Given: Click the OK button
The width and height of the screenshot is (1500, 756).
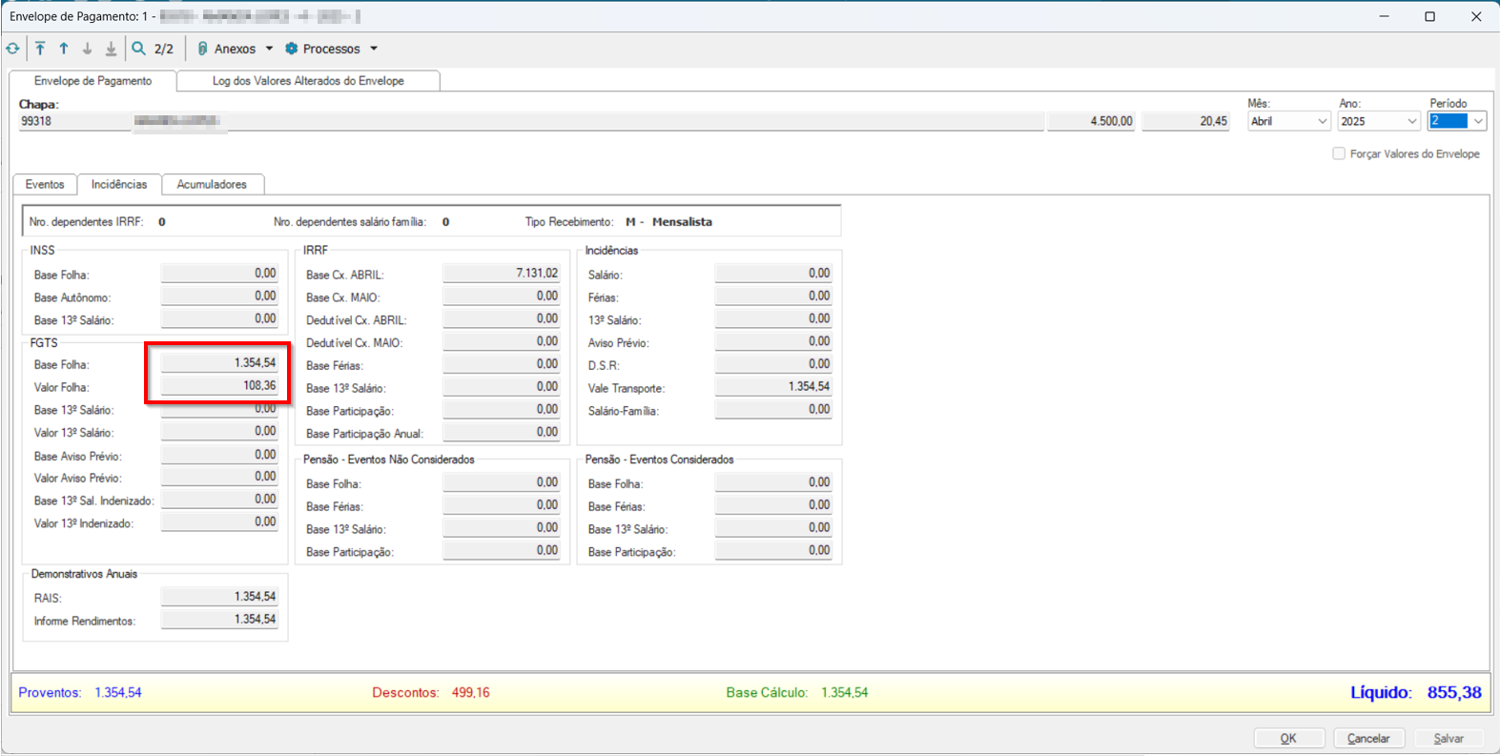Looking at the screenshot, I should coord(1288,738).
